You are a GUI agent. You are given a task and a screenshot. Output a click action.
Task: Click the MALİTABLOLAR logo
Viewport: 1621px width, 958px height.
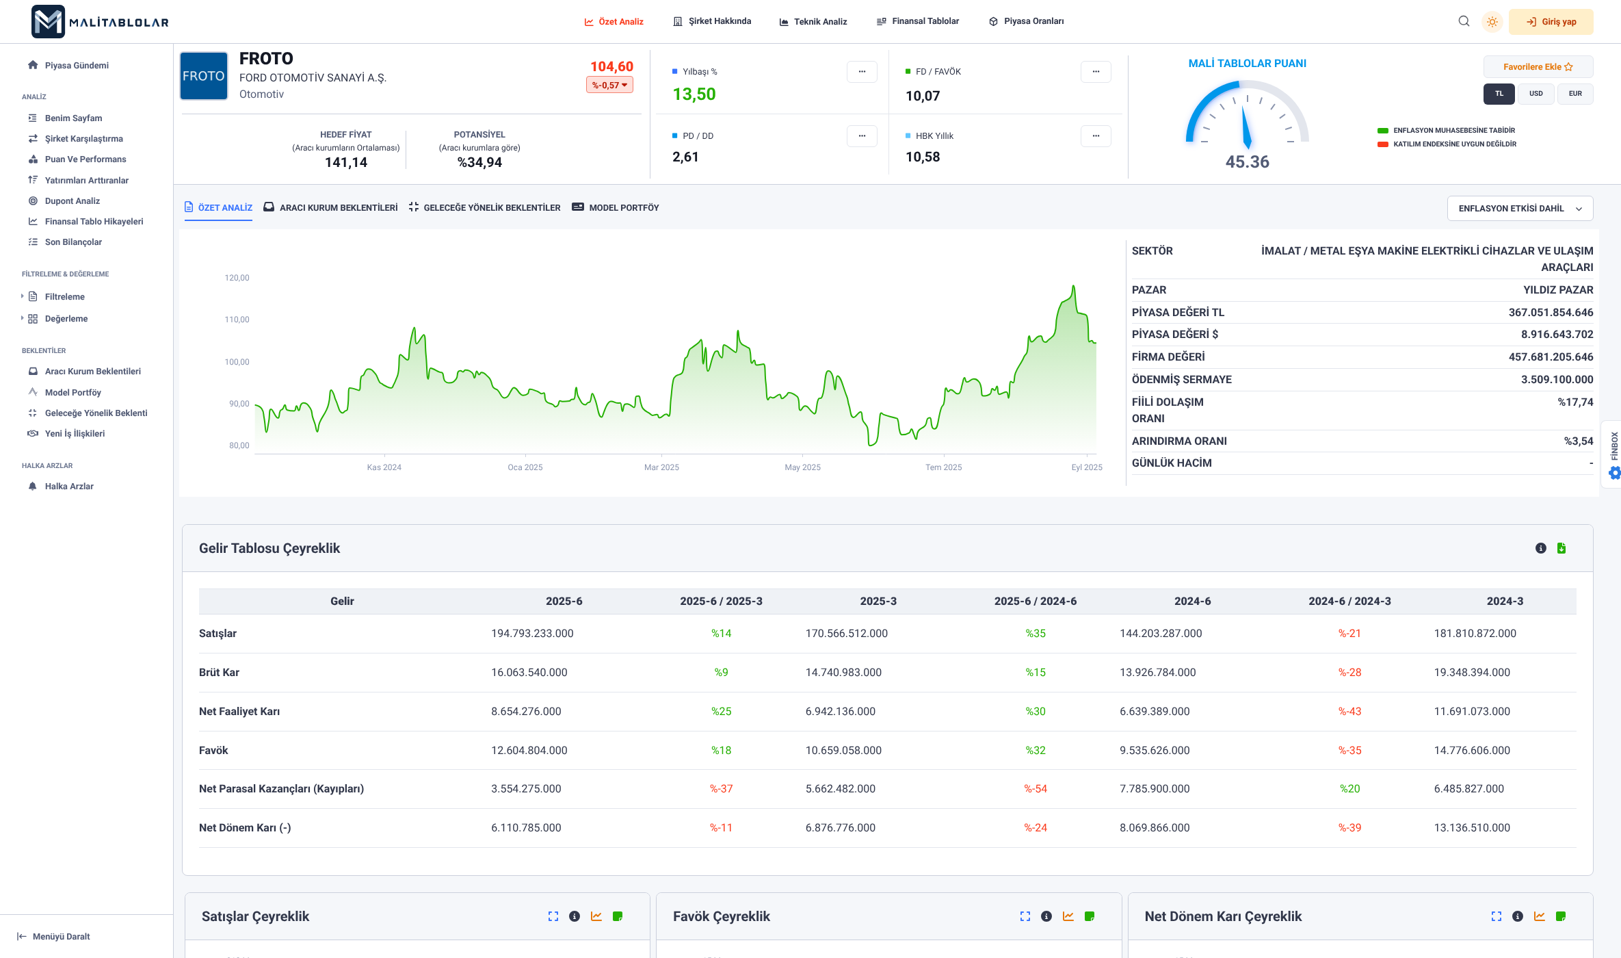pos(100,22)
